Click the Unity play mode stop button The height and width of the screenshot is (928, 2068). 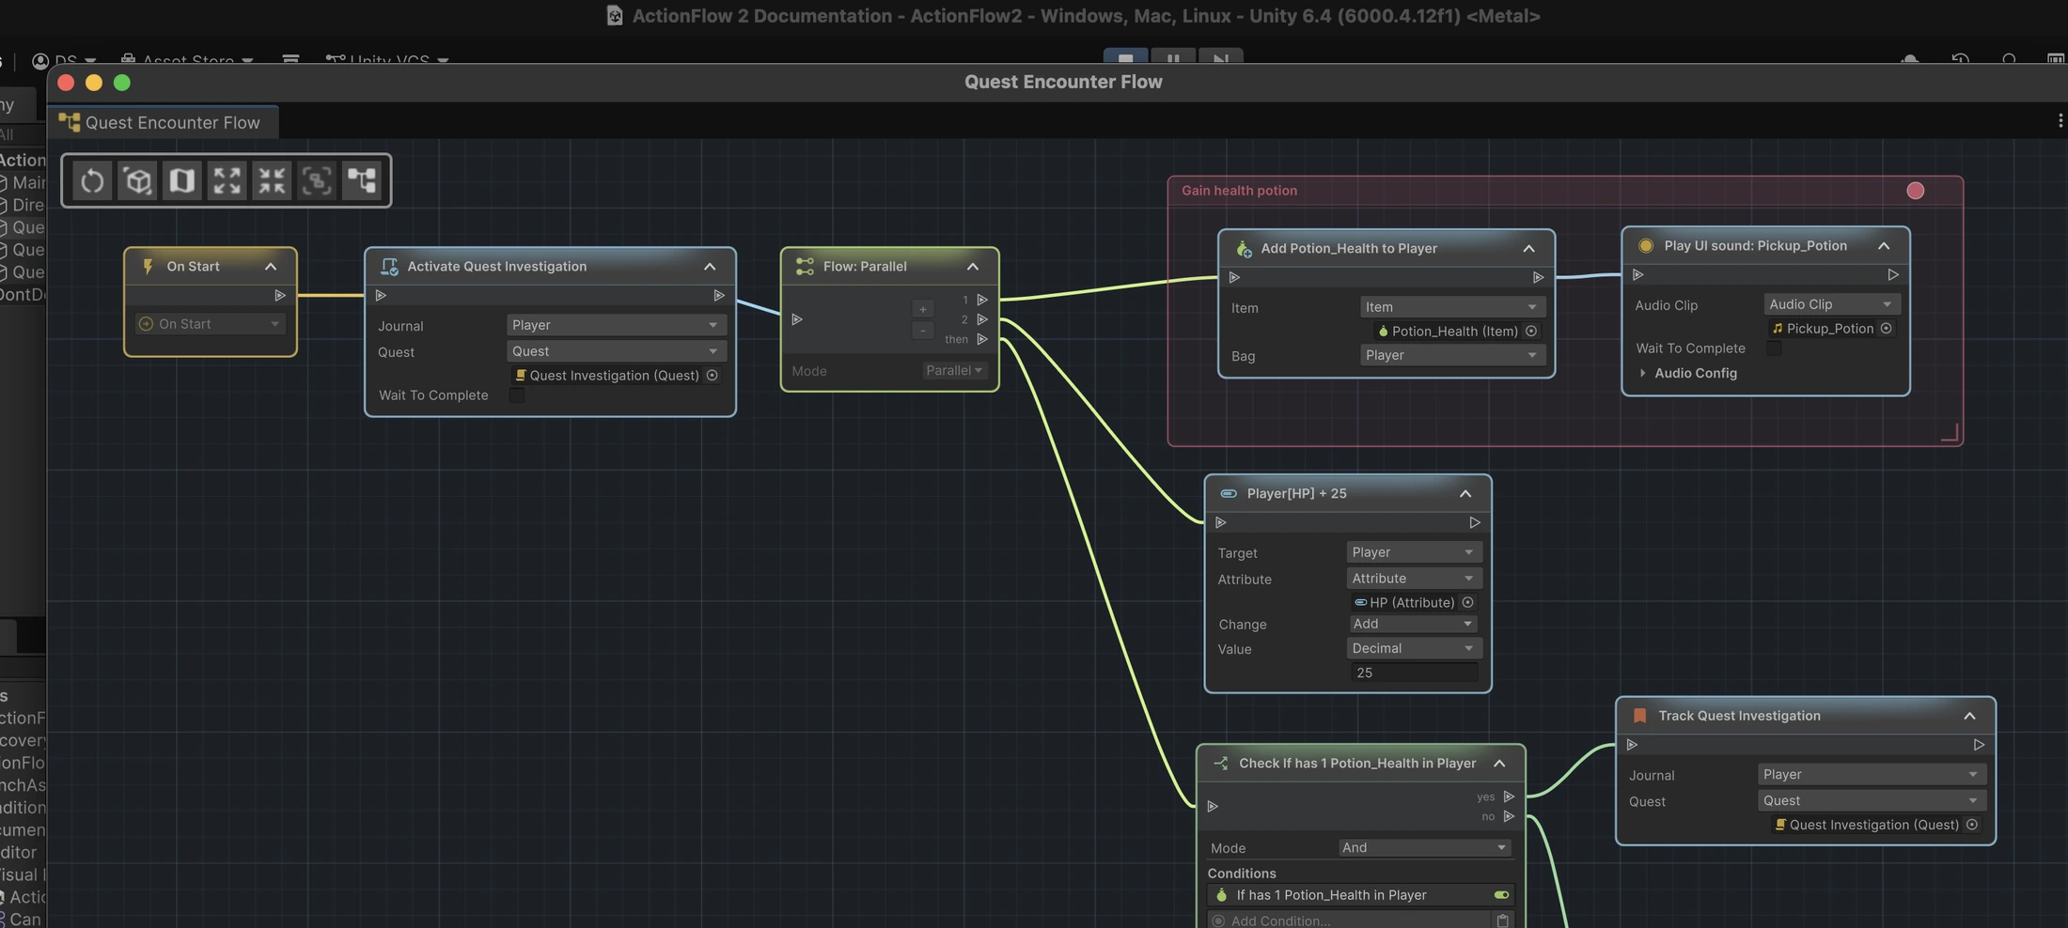pyautogui.click(x=1125, y=58)
